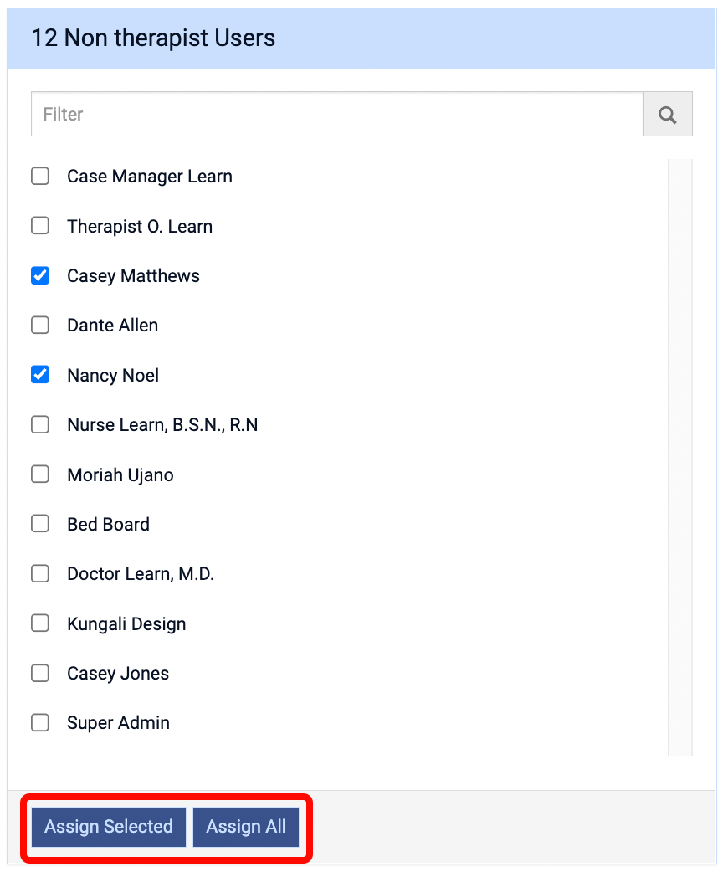
Task: Click the Super Admin name label
Action: click(x=118, y=723)
